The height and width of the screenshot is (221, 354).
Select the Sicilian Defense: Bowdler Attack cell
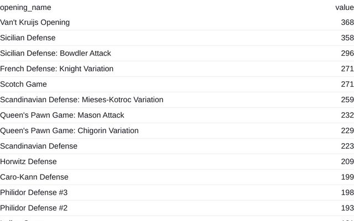[55, 54]
